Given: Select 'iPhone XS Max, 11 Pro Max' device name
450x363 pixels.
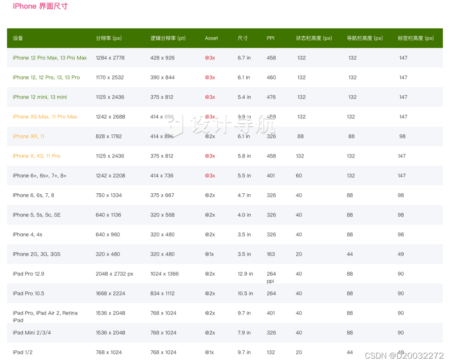Looking at the screenshot, I should (x=45, y=116).
